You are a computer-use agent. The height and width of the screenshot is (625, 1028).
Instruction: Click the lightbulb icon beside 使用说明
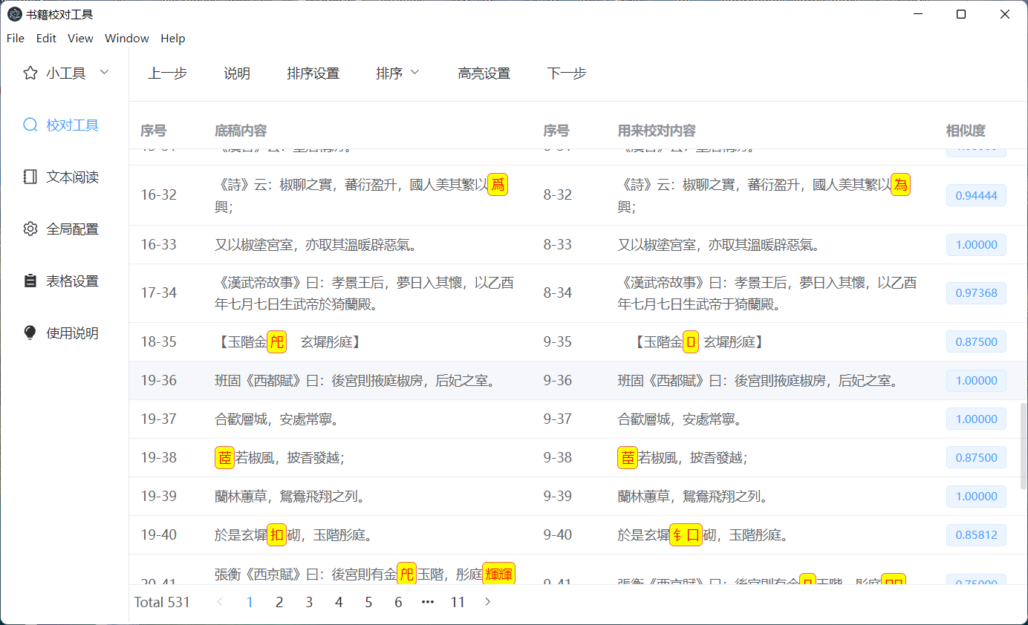coord(30,333)
